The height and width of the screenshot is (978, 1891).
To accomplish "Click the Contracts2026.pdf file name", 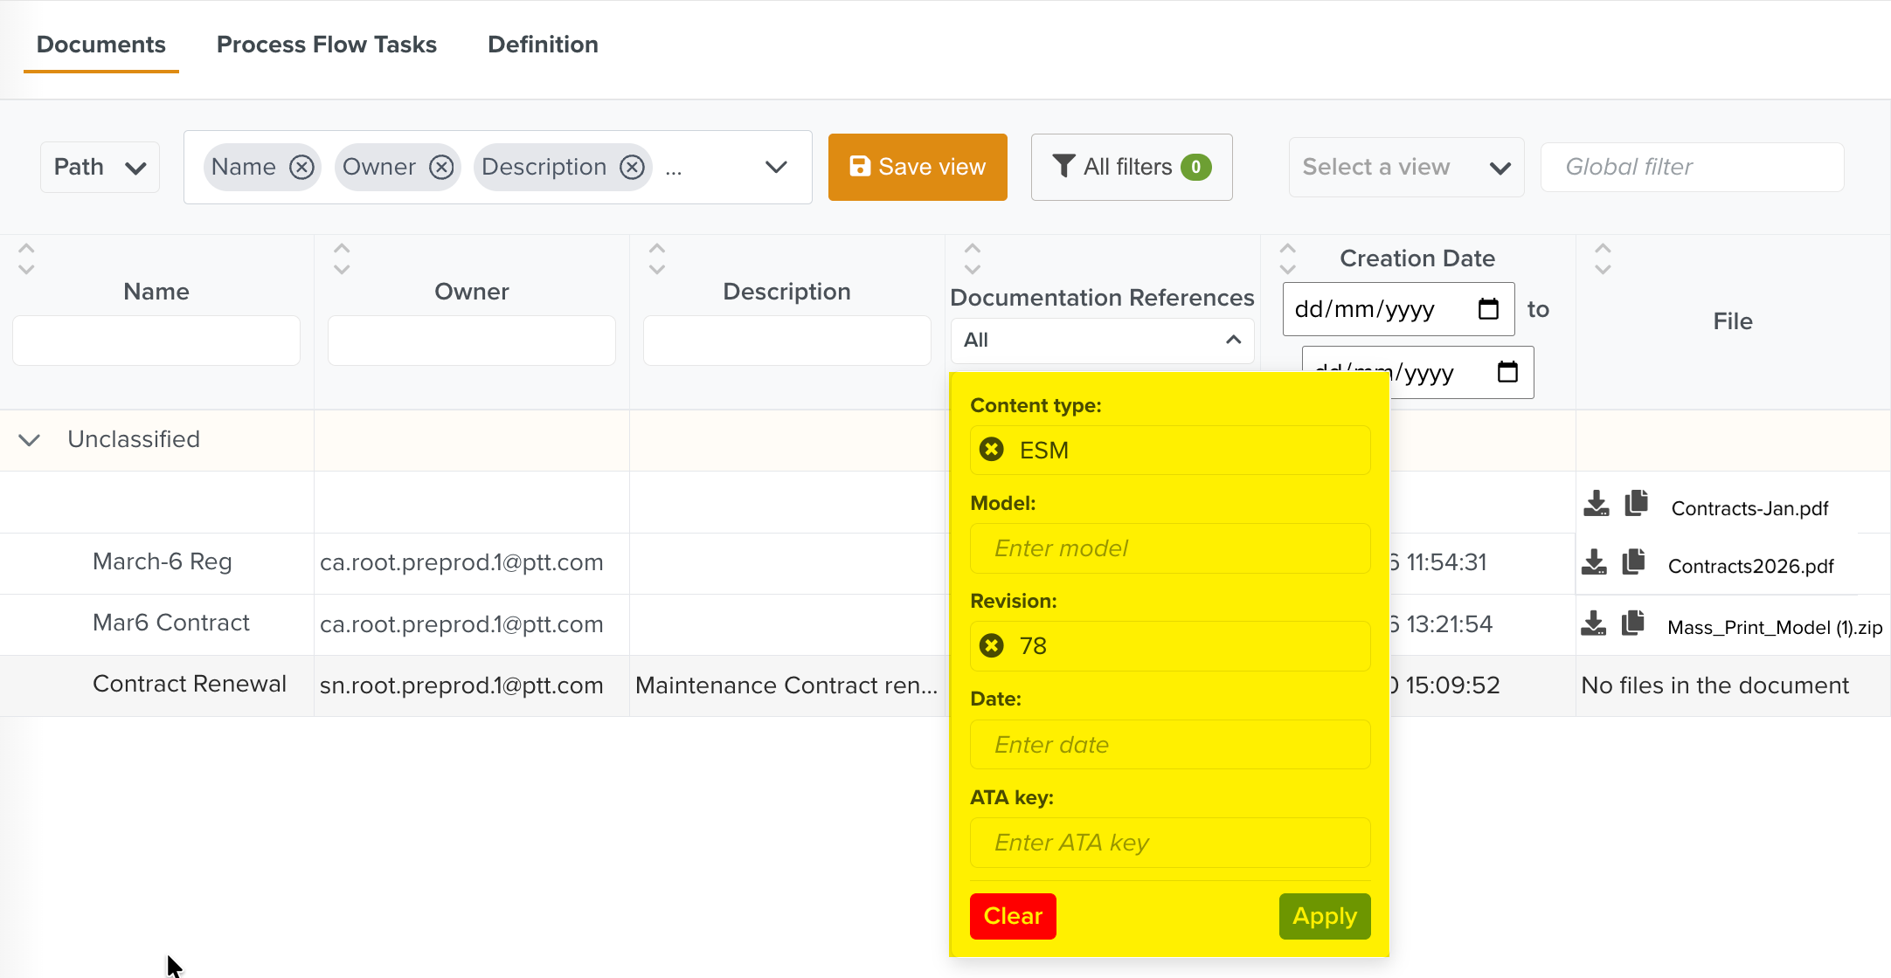I will [x=1750, y=566].
